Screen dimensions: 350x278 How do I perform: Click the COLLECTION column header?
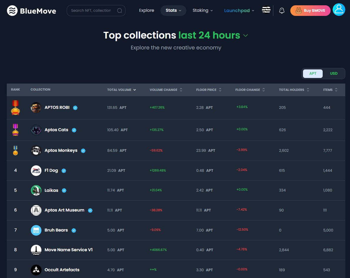(x=40, y=90)
